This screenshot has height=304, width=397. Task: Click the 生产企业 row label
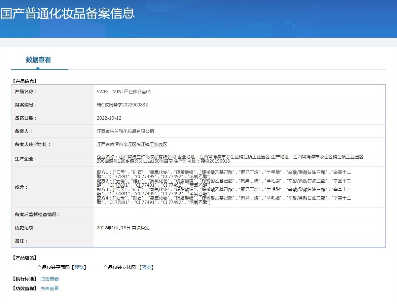[26, 159]
